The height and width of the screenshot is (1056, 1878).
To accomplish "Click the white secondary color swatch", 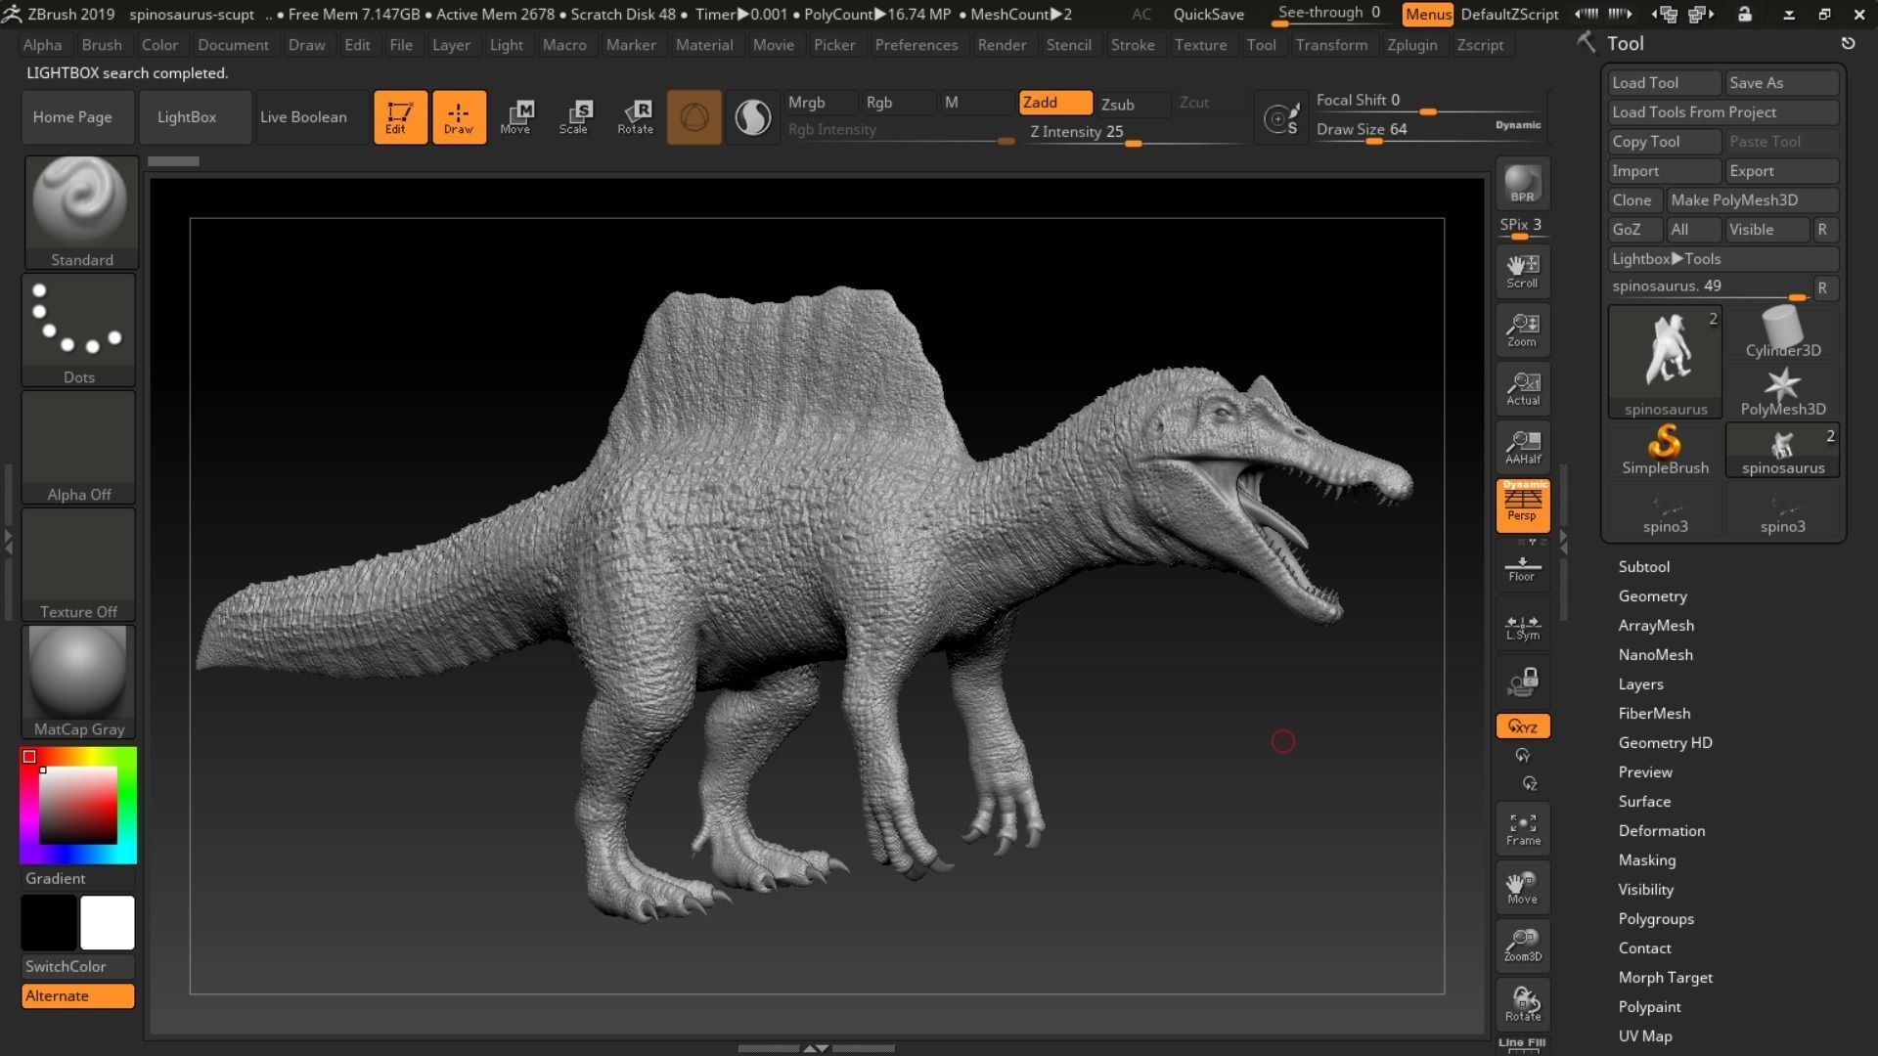I will coord(108,922).
